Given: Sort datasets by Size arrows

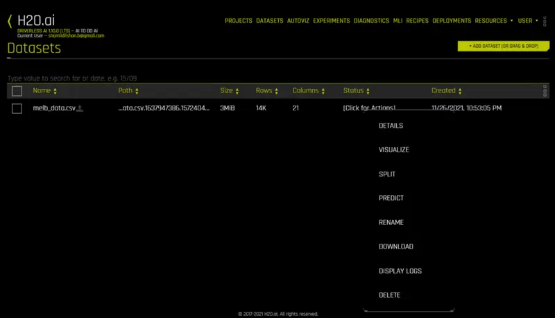Looking at the screenshot, I should [x=237, y=91].
